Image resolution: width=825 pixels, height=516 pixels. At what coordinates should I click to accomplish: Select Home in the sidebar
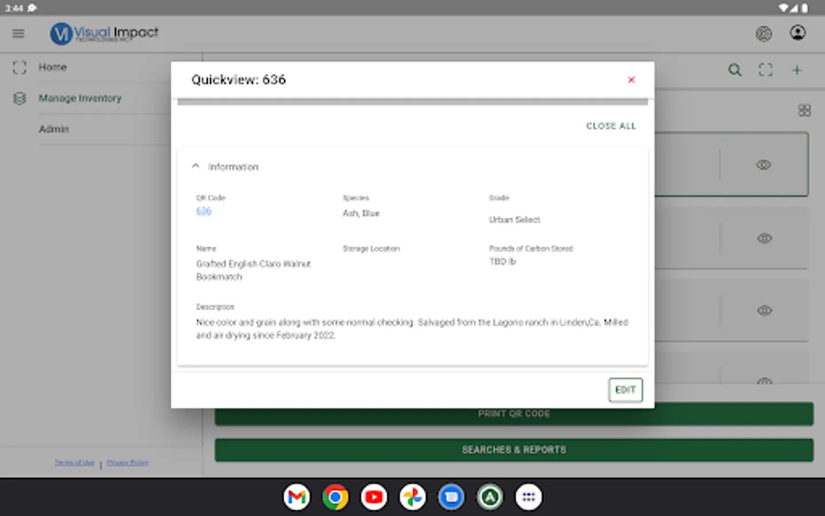click(x=53, y=67)
